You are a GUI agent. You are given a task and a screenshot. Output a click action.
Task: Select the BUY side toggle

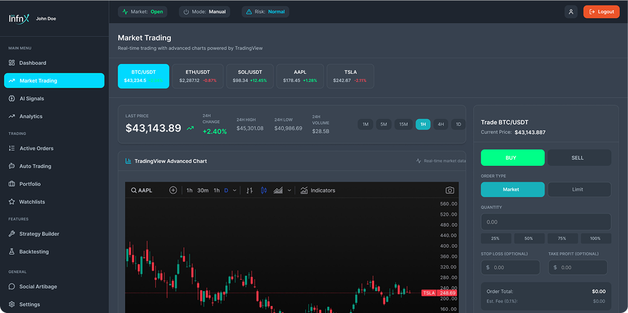pos(513,158)
